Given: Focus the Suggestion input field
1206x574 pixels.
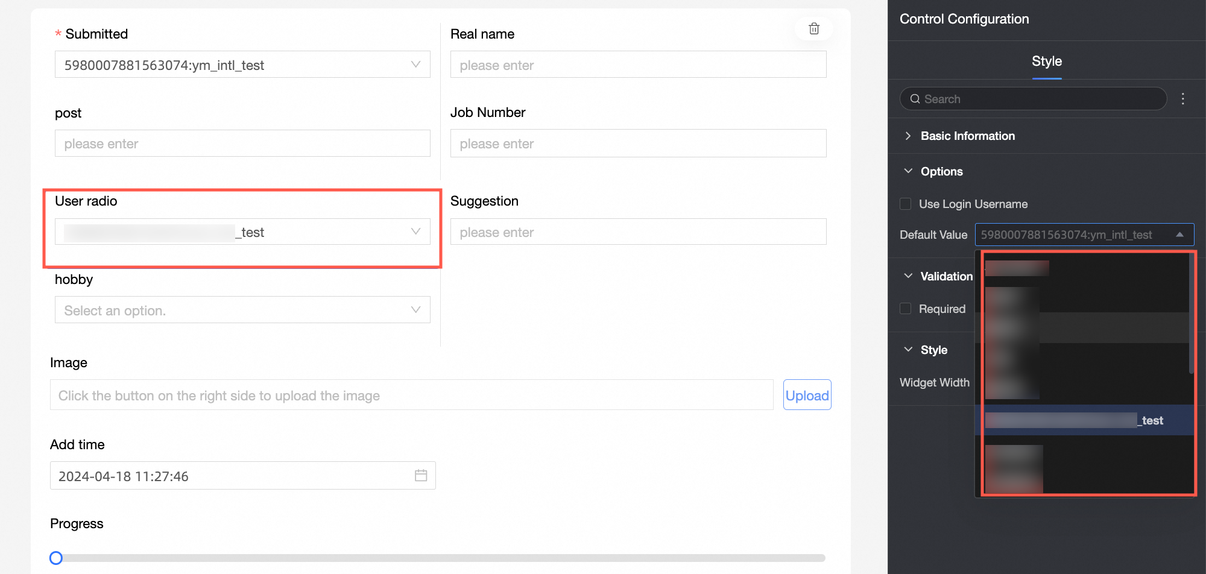Looking at the screenshot, I should tap(637, 232).
